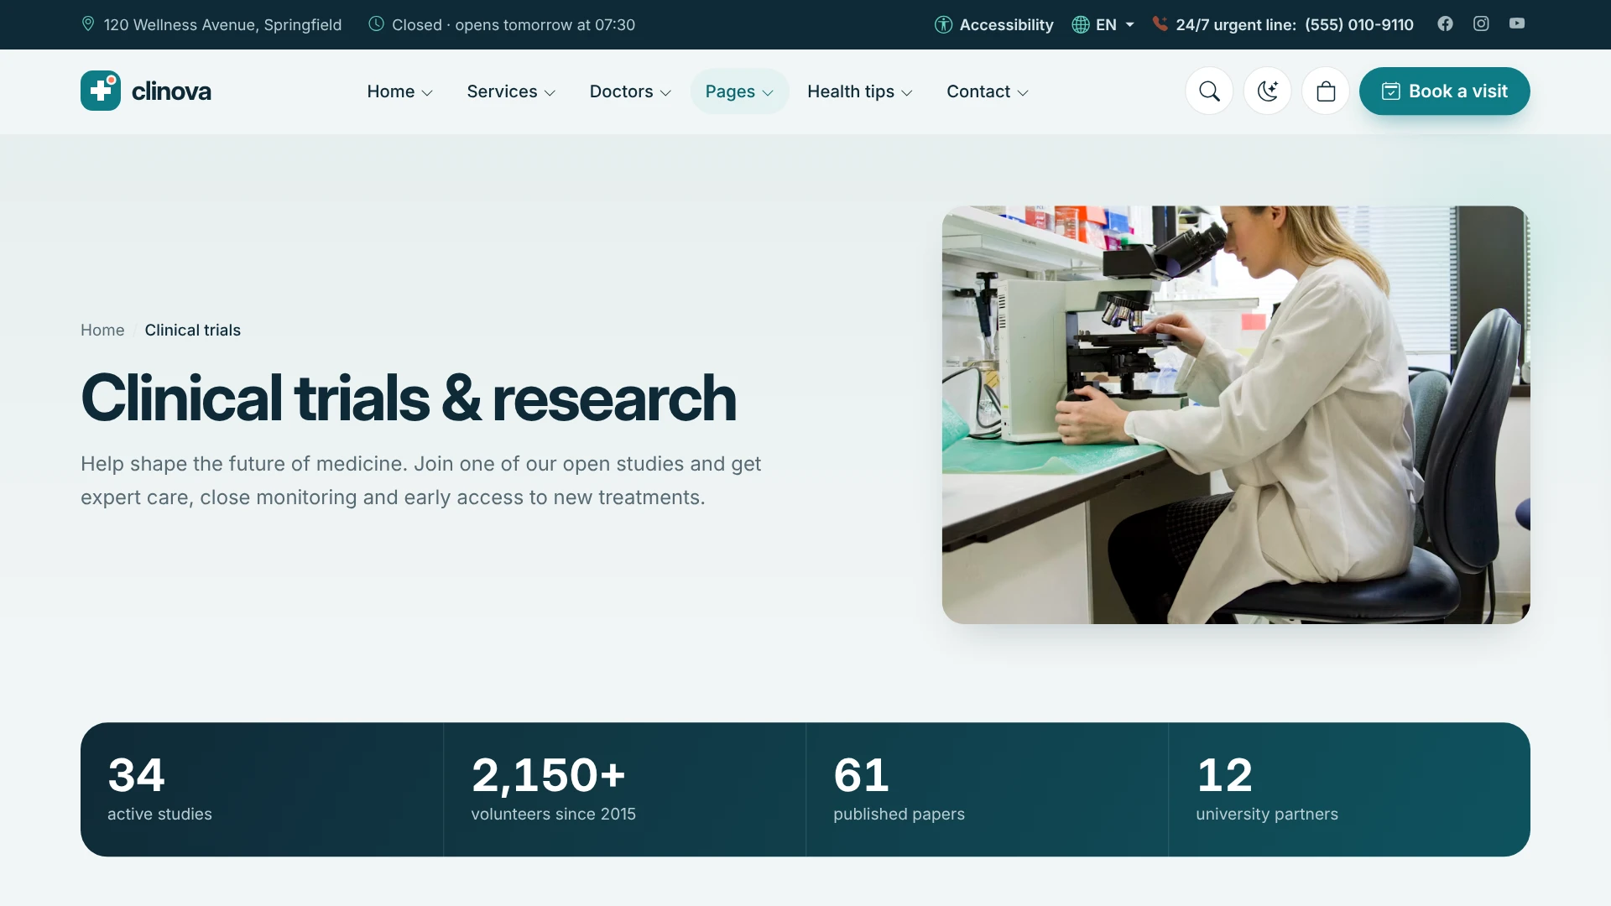
Task: Open the Pages menu
Action: coord(739,91)
